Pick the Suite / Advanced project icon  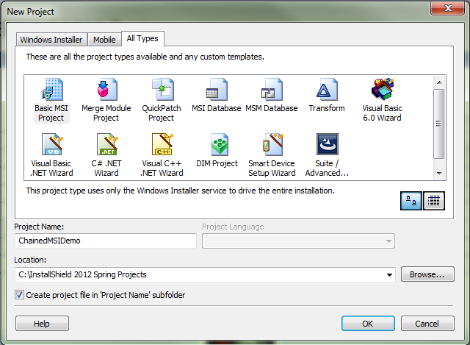(327, 145)
